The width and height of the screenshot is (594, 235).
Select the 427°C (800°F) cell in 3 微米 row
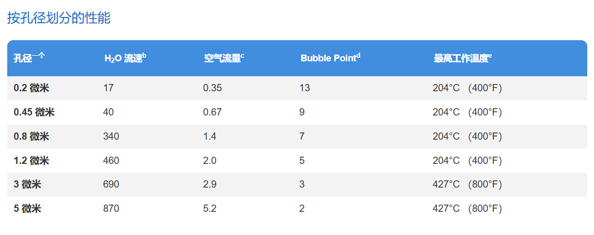(x=467, y=184)
